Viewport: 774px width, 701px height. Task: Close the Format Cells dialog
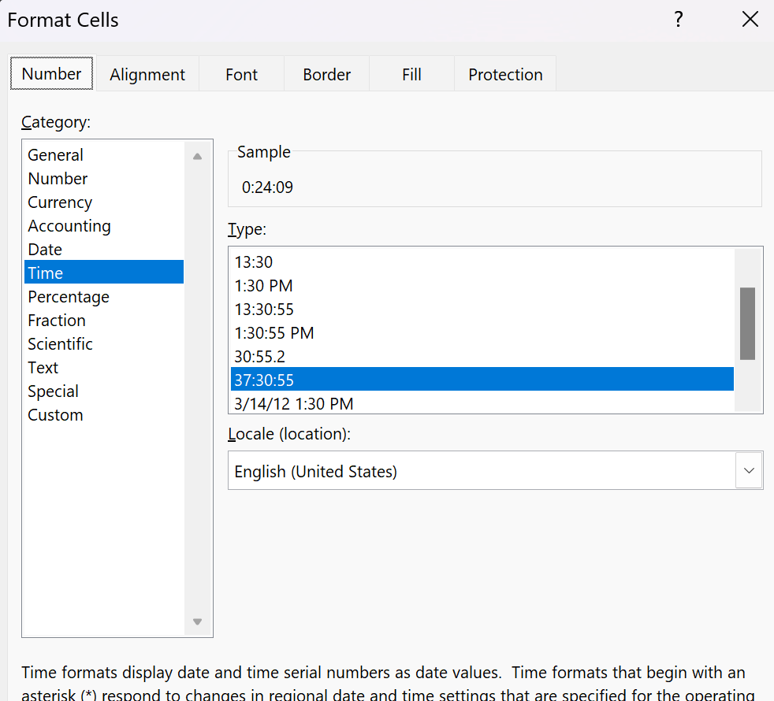[x=750, y=20]
